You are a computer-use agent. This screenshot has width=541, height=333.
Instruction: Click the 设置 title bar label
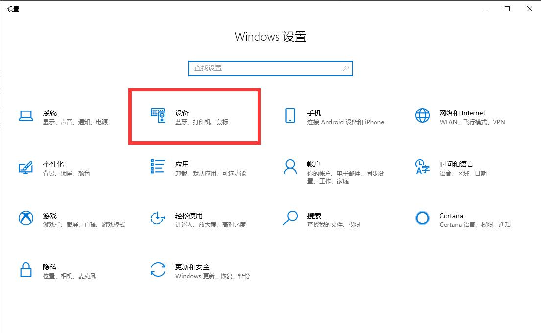click(x=13, y=9)
